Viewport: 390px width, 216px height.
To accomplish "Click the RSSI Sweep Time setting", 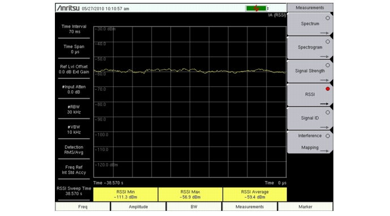I will coord(74,191).
